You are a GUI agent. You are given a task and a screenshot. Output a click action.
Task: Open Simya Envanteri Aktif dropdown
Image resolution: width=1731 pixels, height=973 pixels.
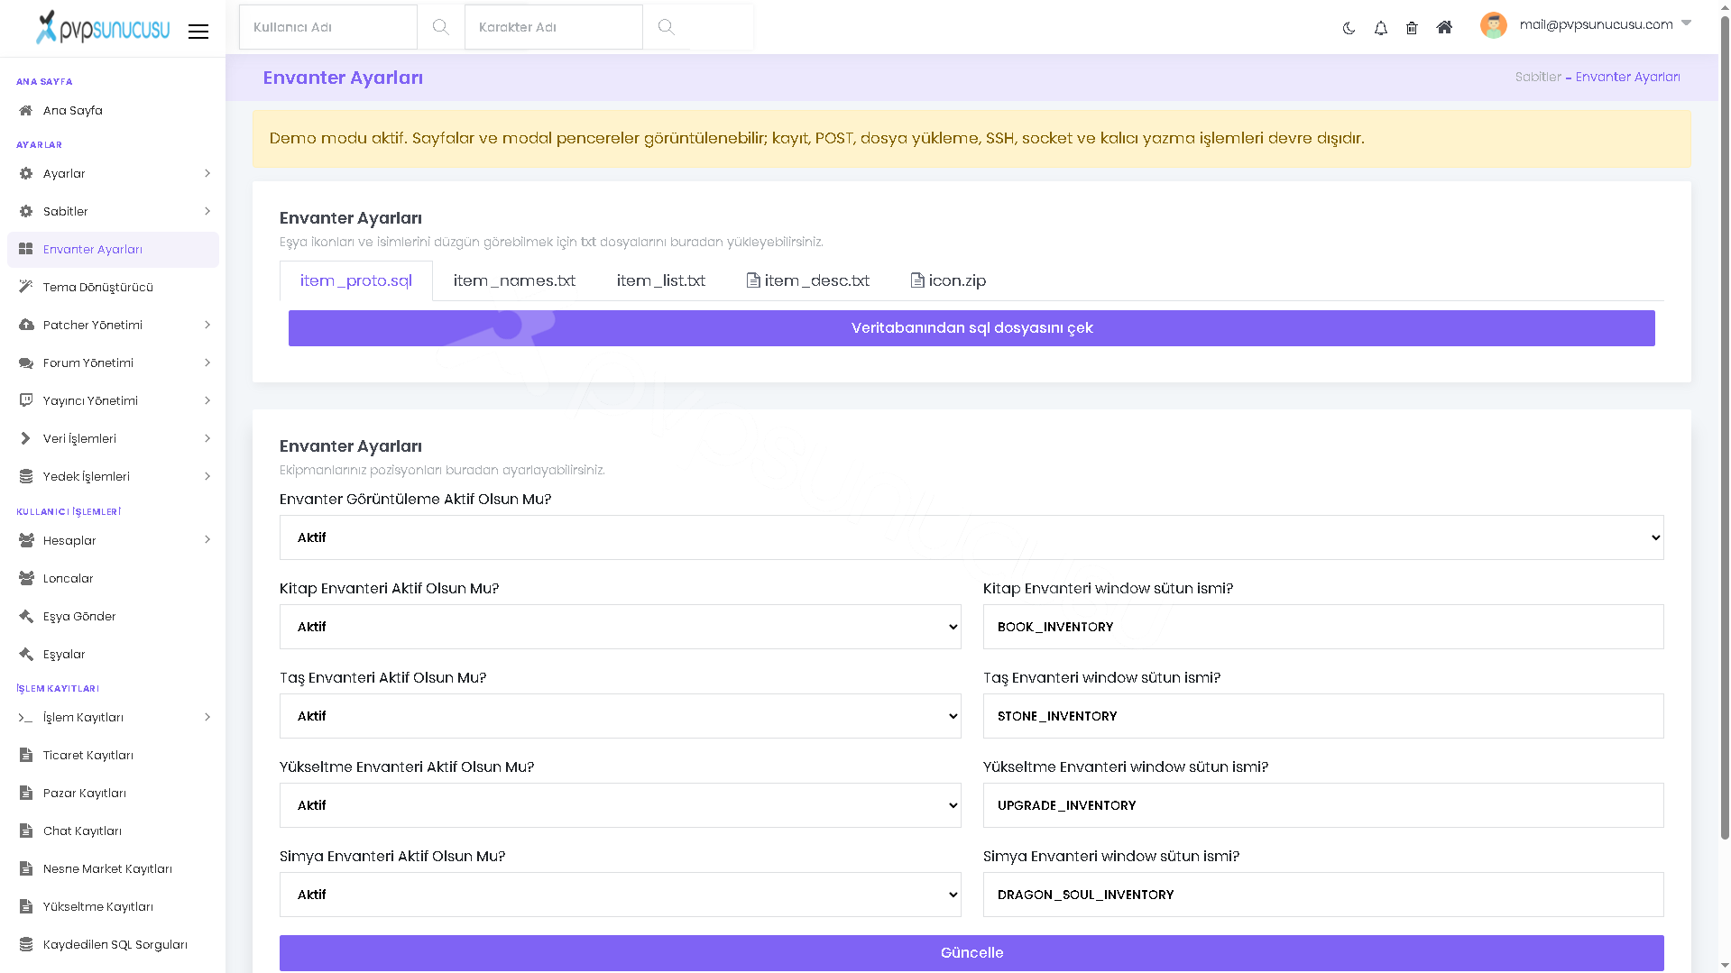620,895
